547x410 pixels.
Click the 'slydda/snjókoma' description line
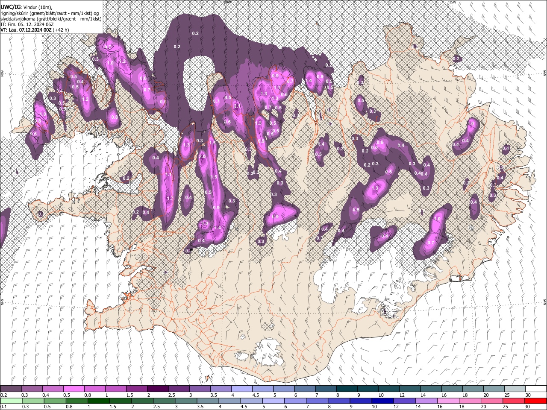point(51,19)
